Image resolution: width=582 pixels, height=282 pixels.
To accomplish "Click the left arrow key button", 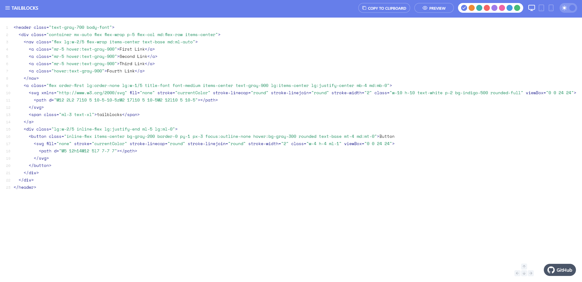I will [x=517, y=273].
